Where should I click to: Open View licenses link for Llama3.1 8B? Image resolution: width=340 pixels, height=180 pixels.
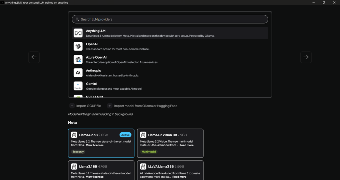point(95,177)
